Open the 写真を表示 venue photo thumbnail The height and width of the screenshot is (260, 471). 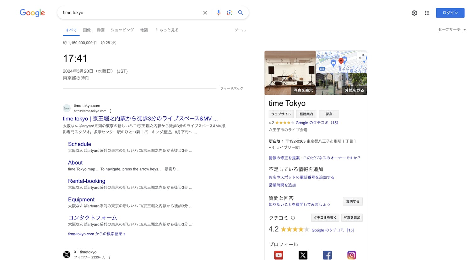290,73
